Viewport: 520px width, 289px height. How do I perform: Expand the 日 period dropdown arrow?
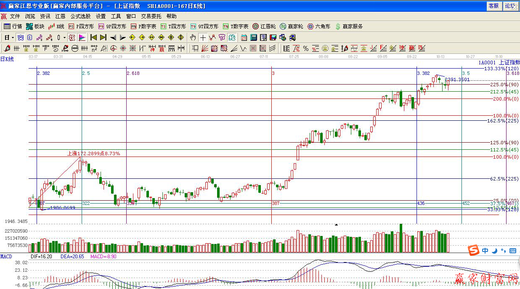(13, 37)
